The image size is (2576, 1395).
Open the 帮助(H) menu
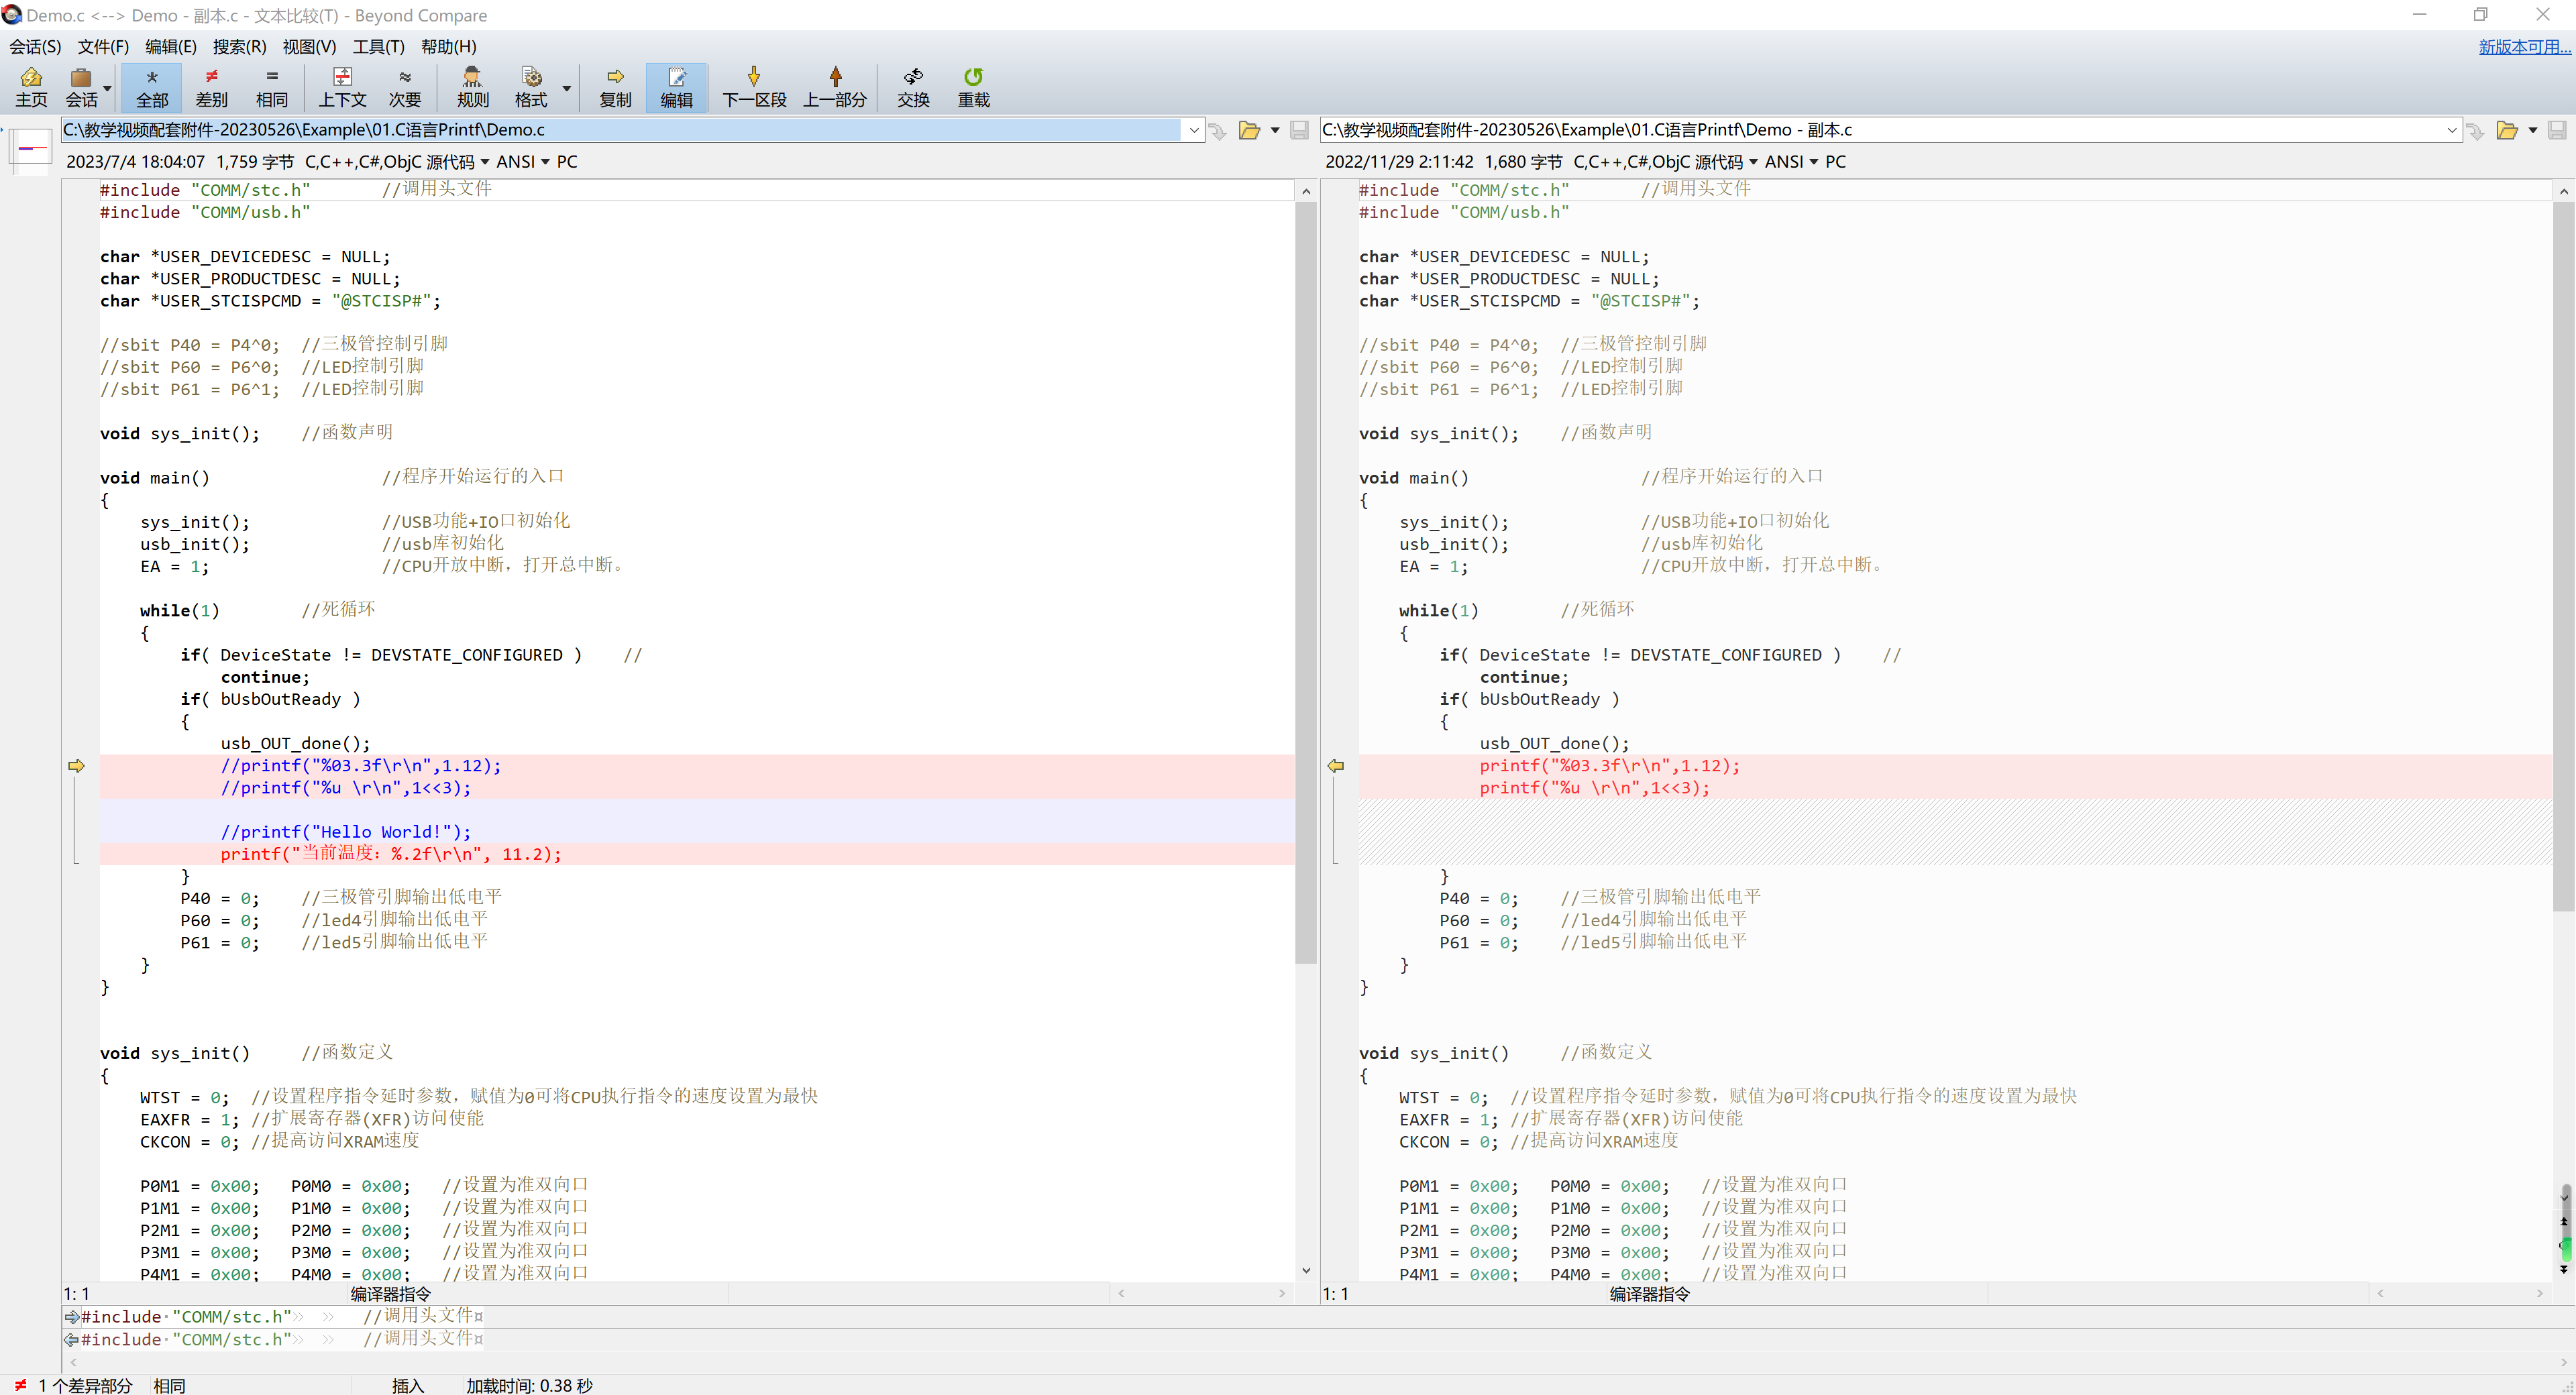point(448,46)
